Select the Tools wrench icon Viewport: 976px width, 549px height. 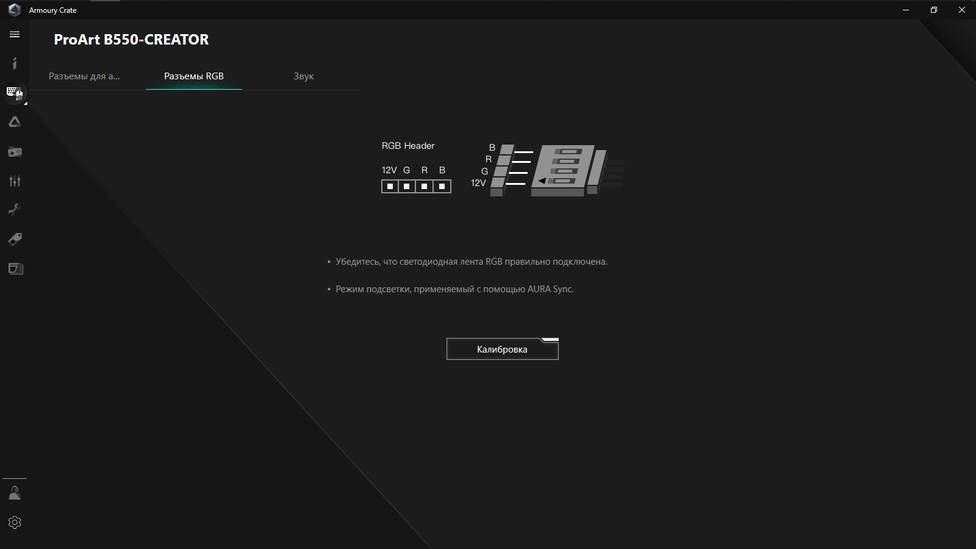tap(15, 210)
